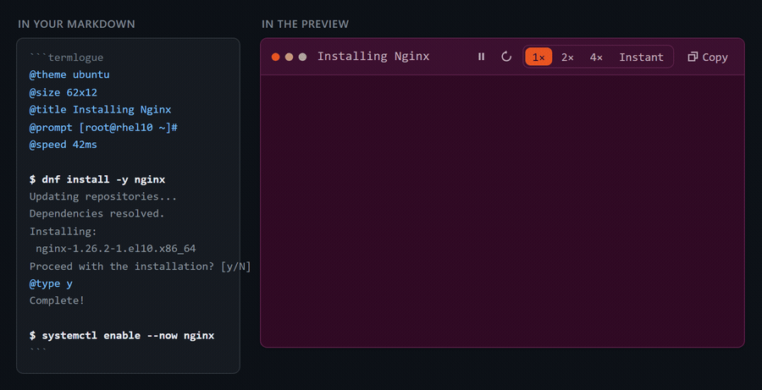
Task: Click the gray third window dot
Action: pyautogui.click(x=303, y=57)
